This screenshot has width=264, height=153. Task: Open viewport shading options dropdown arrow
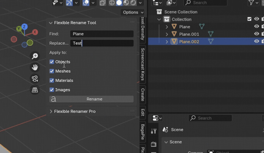[x=140, y=3]
